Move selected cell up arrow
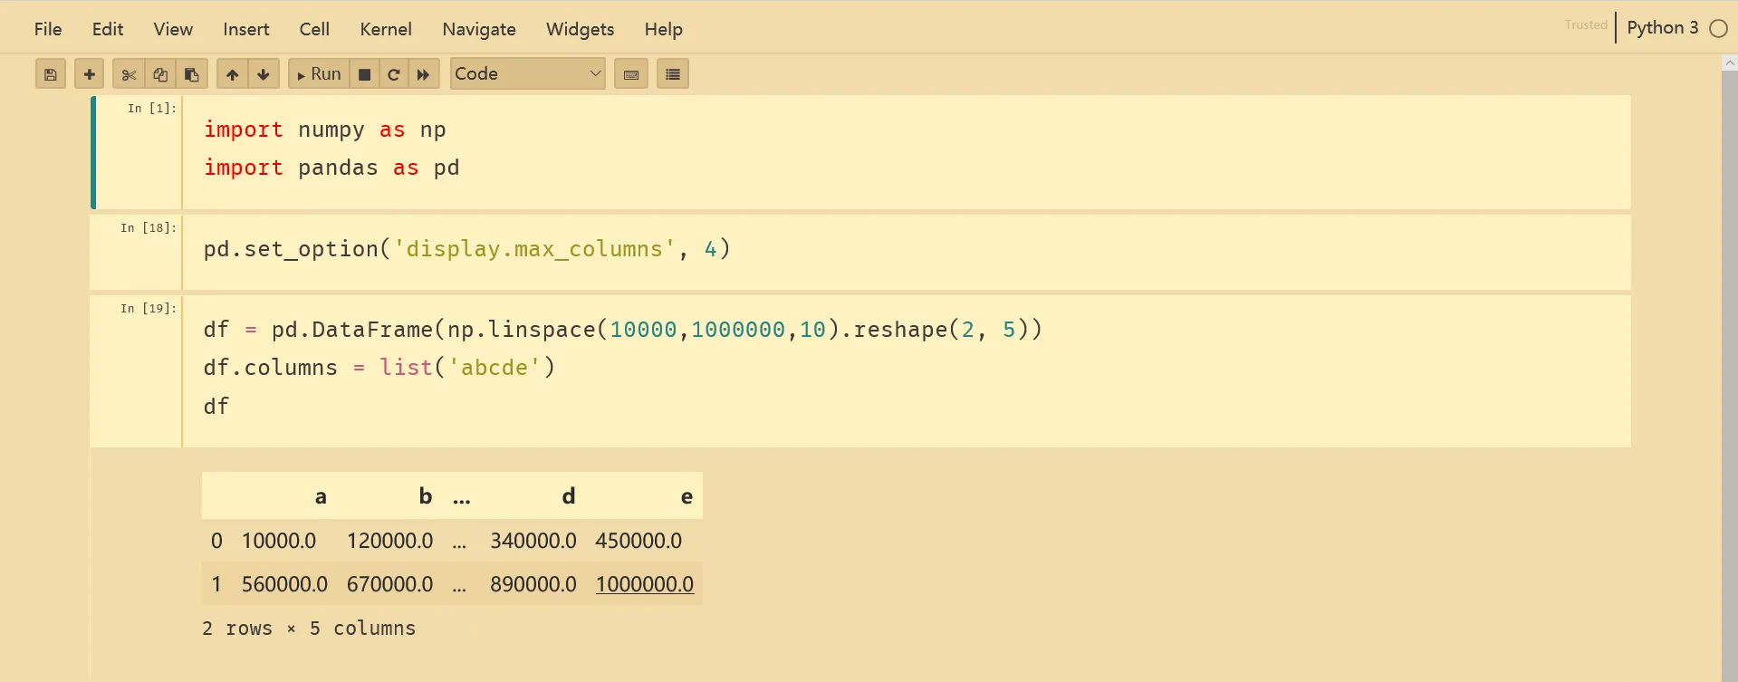Image resolution: width=1738 pixels, height=682 pixels. pyautogui.click(x=233, y=74)
